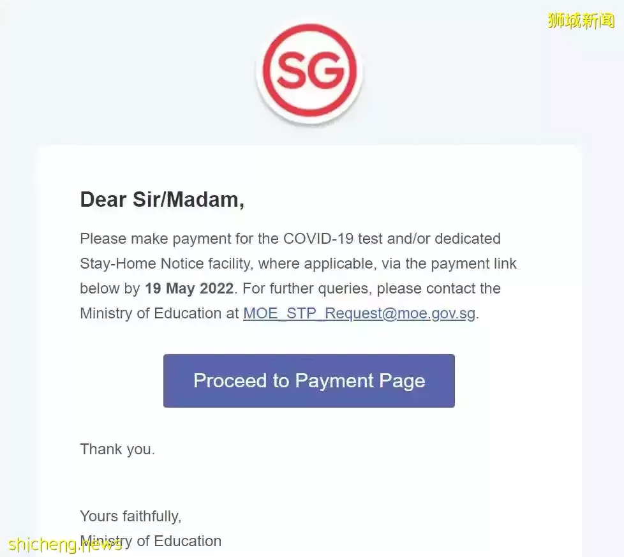Click the COVID-19 word in the message
624x557 pixels.
pos(318,239)
